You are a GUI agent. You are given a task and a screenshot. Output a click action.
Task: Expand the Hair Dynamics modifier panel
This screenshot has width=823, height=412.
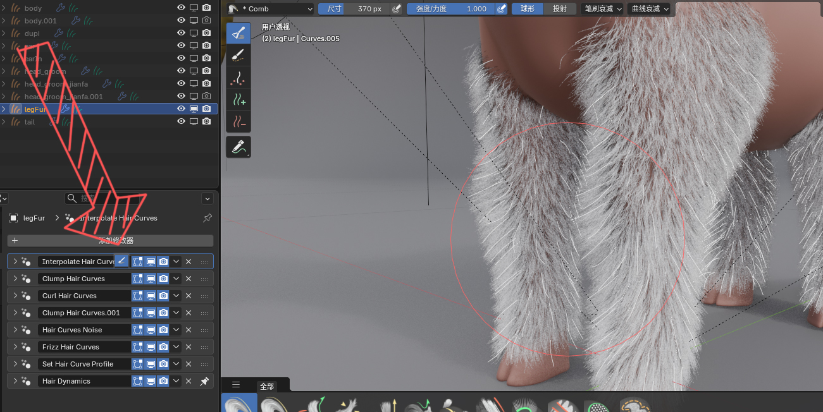click(15, 381)
